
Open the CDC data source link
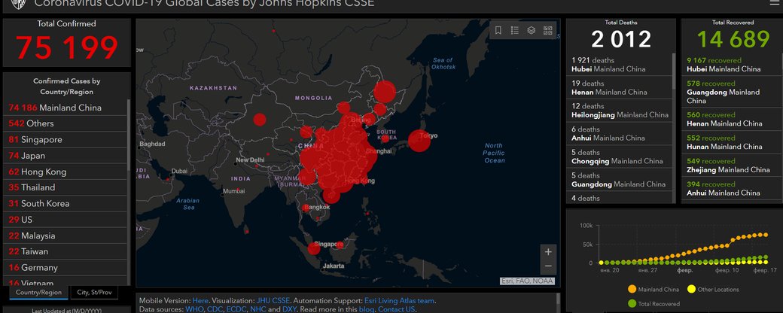[x=215, y=309]
